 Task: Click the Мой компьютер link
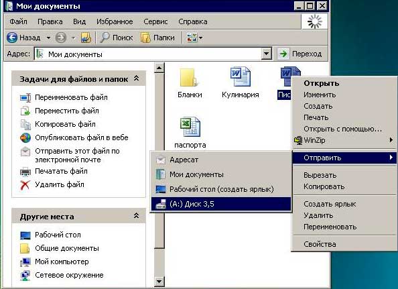click(62, 262)
